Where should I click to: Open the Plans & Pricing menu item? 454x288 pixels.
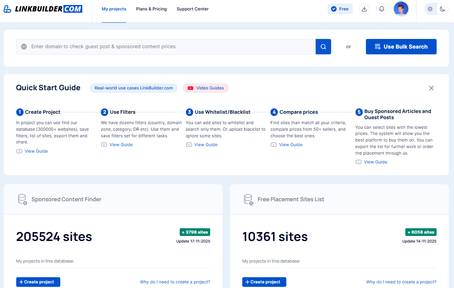(x=151, y=8)
